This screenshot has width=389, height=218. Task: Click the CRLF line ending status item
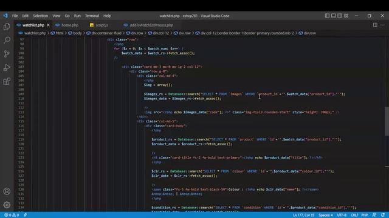(x=354, y=215)
